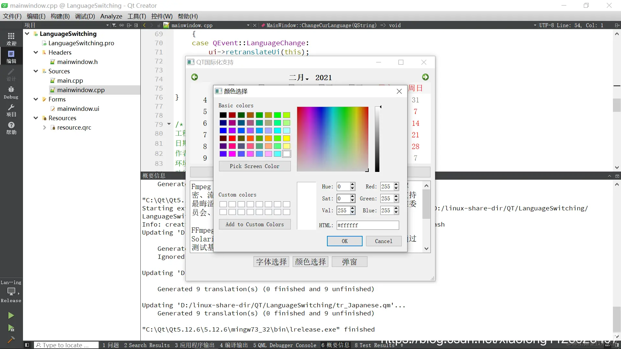Collapse the Forms folder
Screen dimensions: 621x349
[x=36, y=99]
